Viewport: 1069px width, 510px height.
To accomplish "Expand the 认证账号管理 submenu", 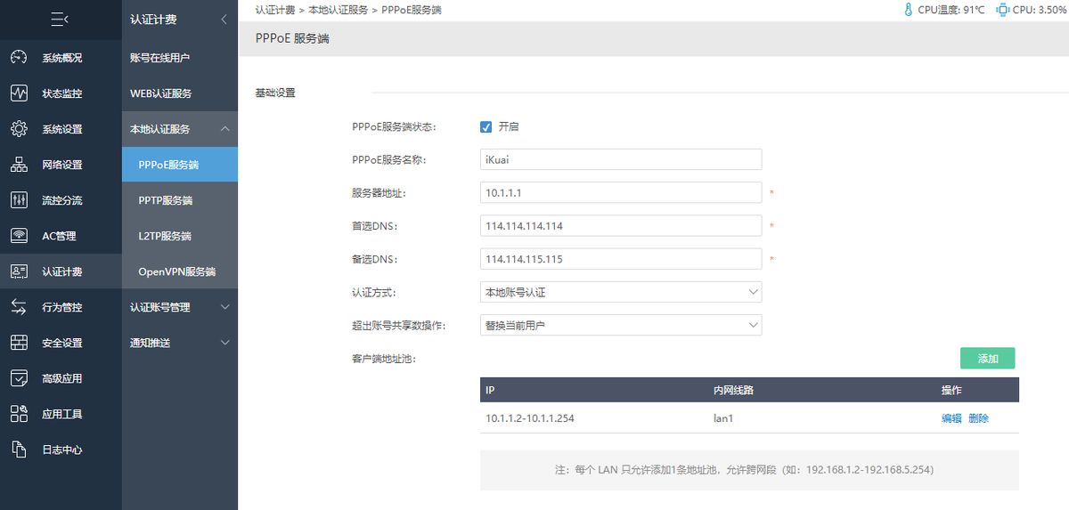I will [x=179, y=307].
